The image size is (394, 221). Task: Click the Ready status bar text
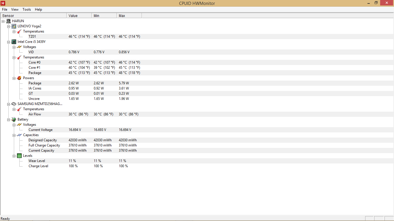(5, 219)
